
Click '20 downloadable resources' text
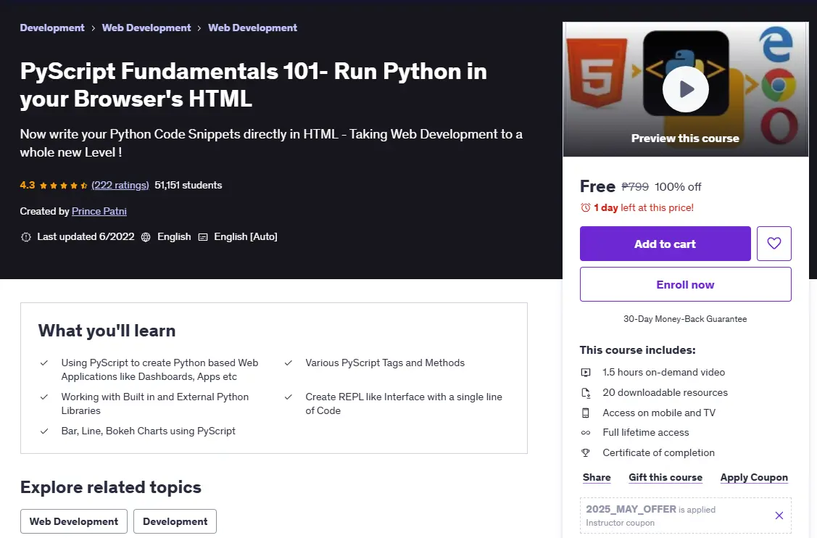tap(665, 392)
